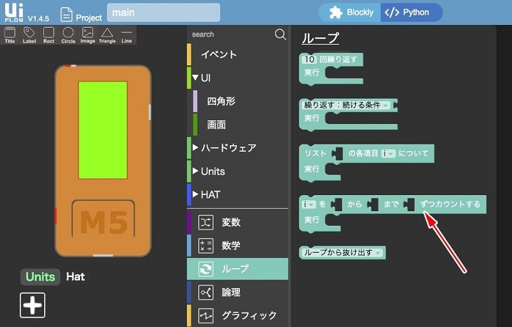Collapse the UI category

click(x=196, y=78)
